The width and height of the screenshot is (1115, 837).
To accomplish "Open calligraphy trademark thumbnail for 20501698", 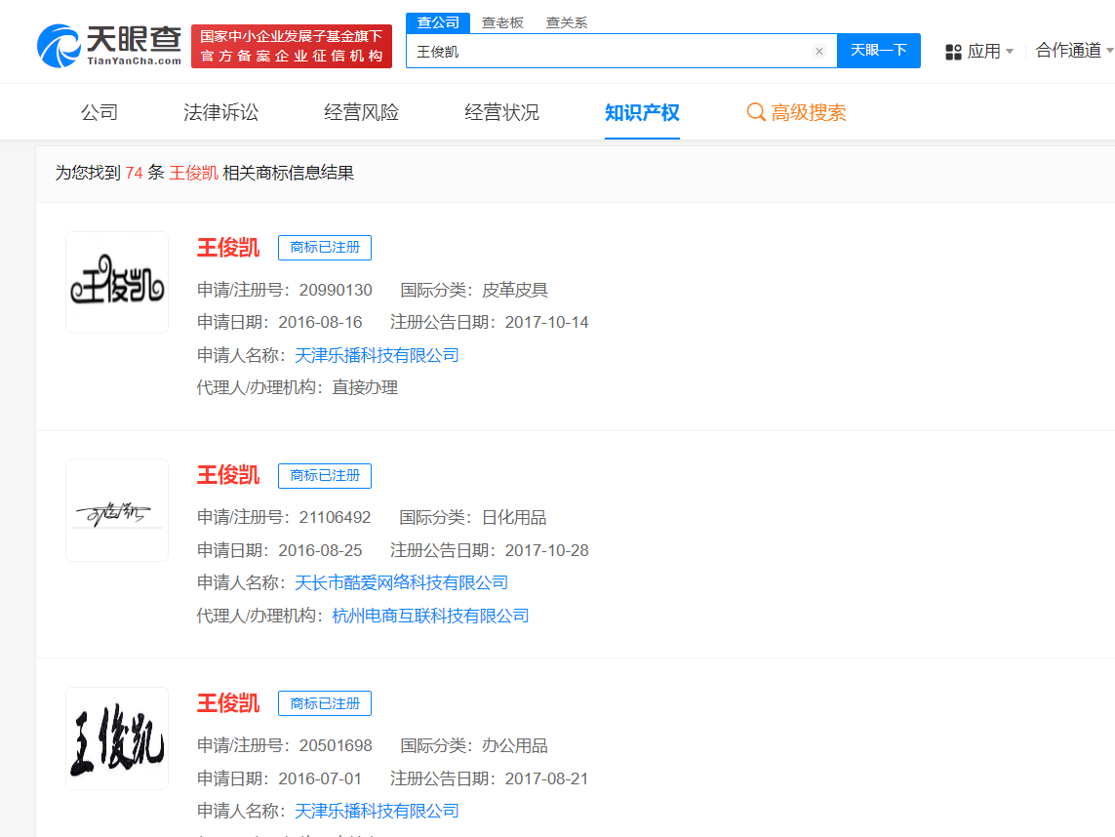I will pos(117,738).
